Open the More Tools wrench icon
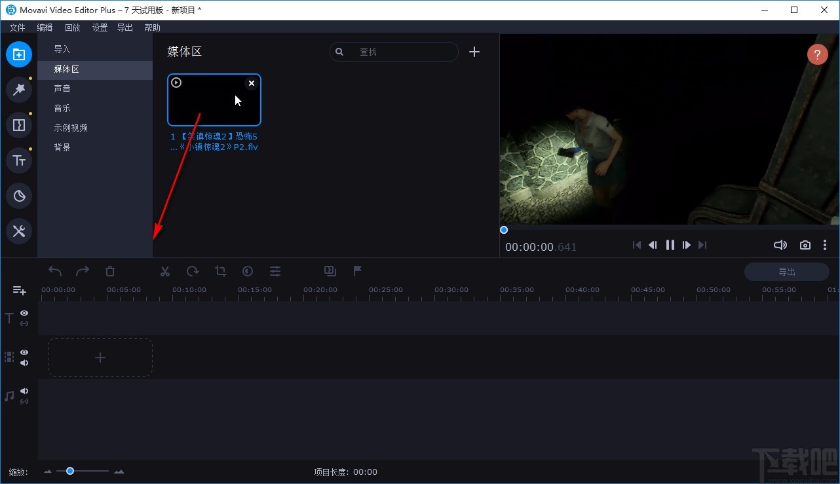This screenshot has height=484, width=840. (x=19, y=231)
